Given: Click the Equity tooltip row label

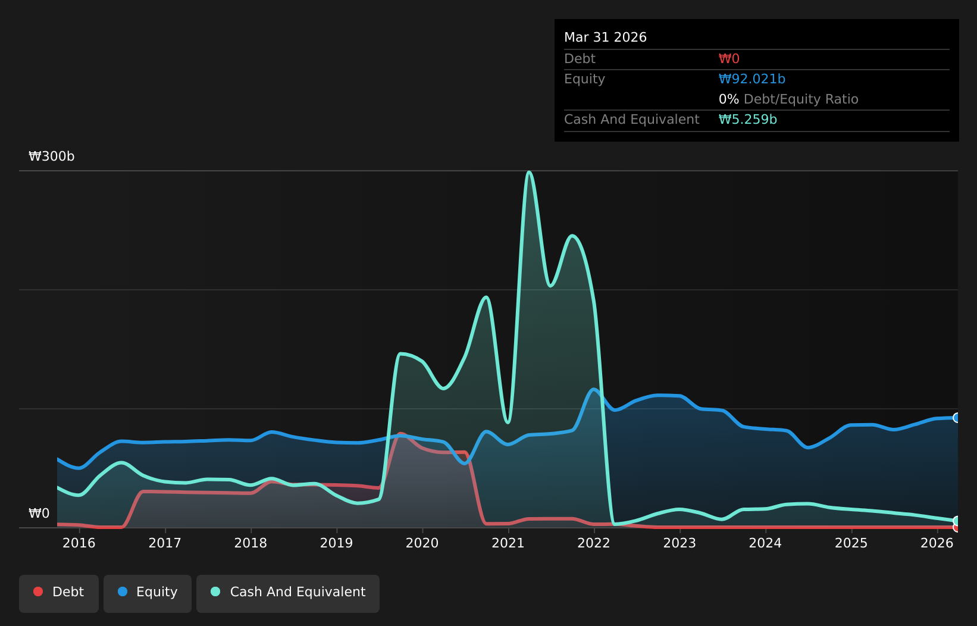Looking at the screenshot, I should [x=584, y=79].
